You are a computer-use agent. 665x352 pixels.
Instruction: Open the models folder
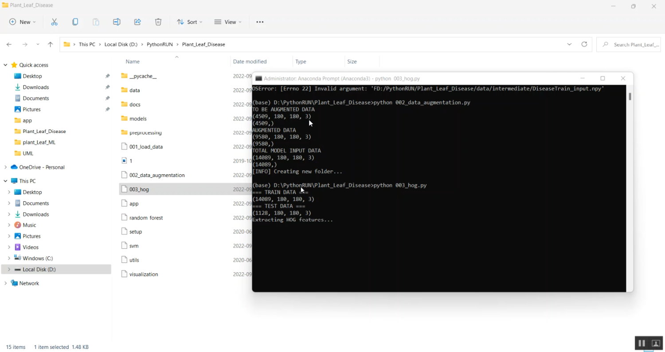138,118
